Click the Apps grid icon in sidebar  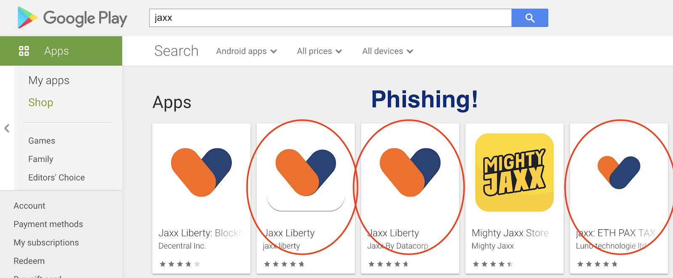coord(24,51)
